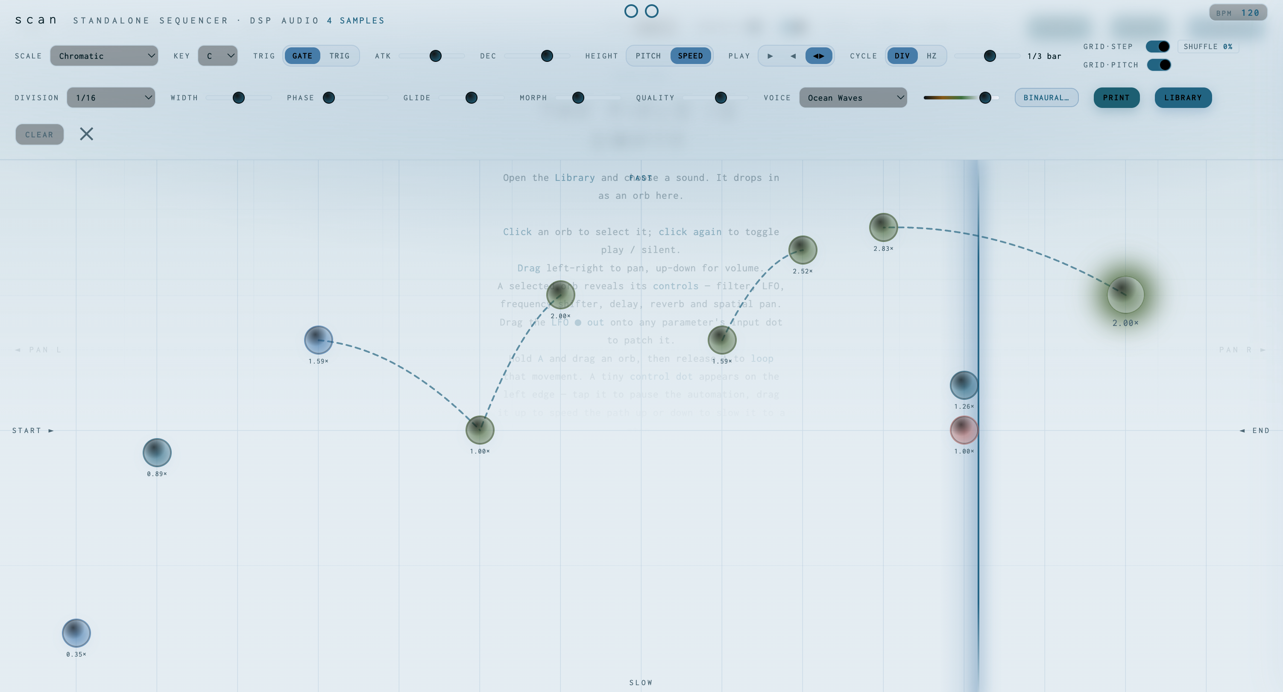1283x692 pixels.
Task: Switch trigger mode to TRIG
Action: click(339, 56)
